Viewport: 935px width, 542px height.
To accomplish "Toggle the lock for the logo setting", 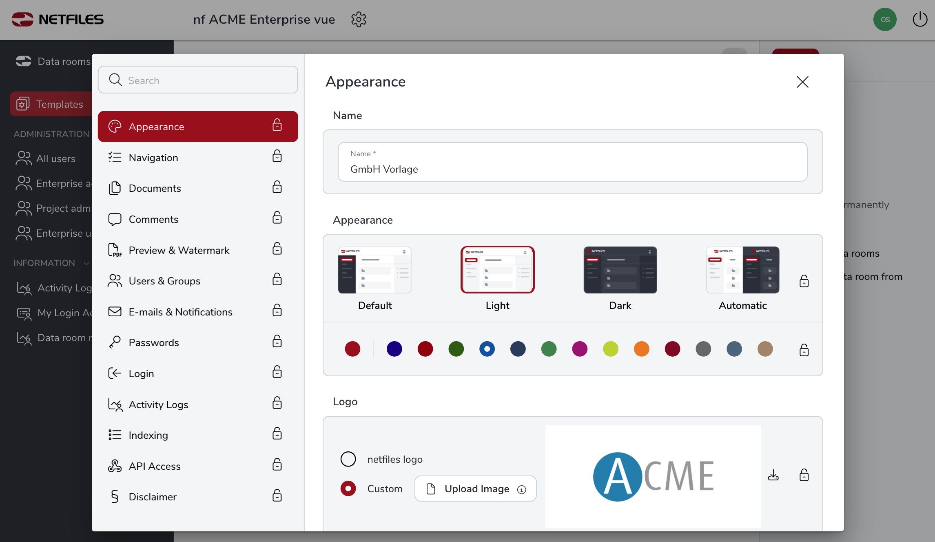I will click(804, 475).
